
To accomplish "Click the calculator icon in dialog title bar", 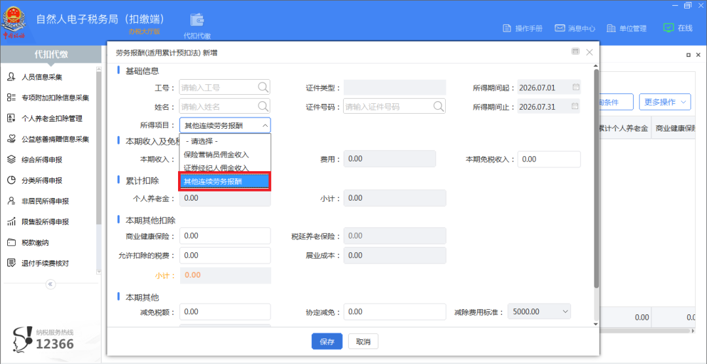I will [x=575, y=52].
